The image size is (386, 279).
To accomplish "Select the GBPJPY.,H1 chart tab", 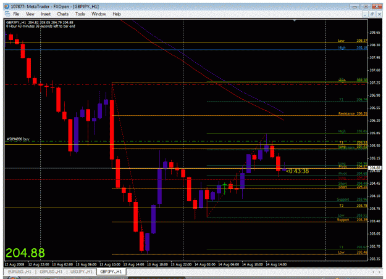I will (x=111, y=272).
